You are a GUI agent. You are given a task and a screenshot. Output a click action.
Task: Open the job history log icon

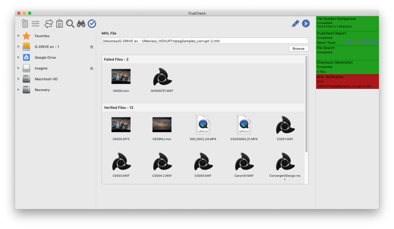coord(25,24)
